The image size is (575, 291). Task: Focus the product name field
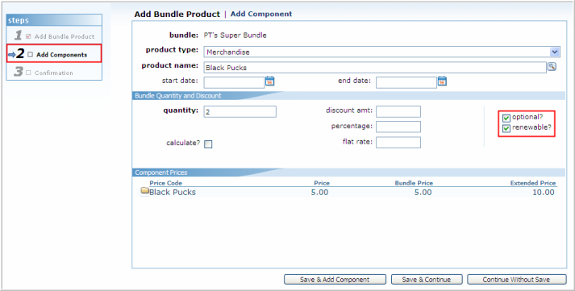click(375, 68)
